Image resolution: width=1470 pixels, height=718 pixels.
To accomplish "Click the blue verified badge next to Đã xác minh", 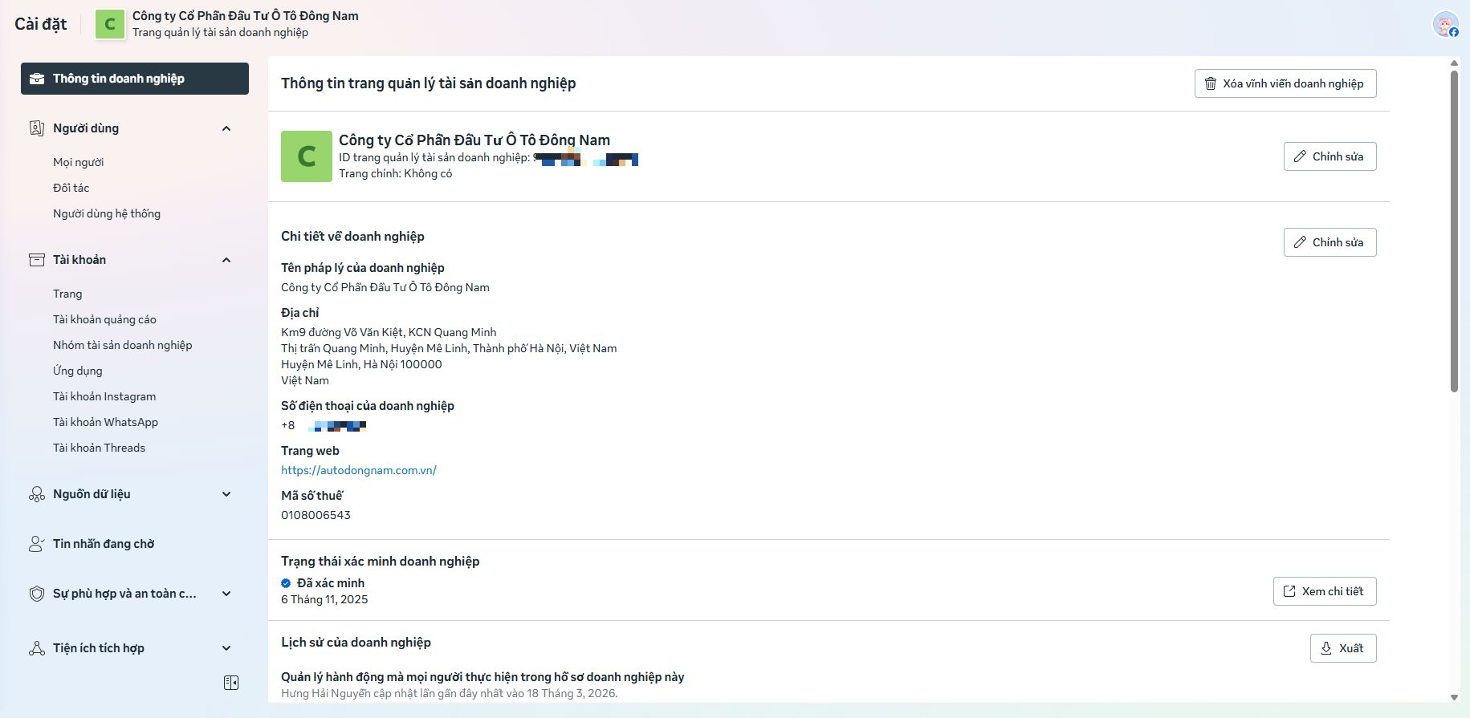I will 286,583.
